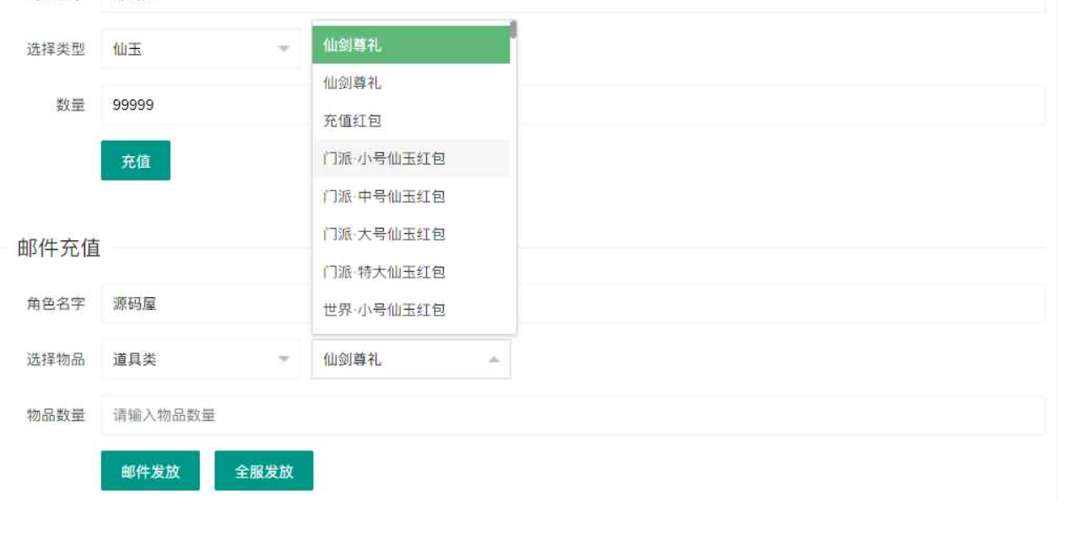Viewport: 1079px width, 534px height.
Task: Click the dropdown list scrollbar thumb
Action: (x=514, y=30)
